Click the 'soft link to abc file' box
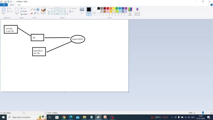 [11, 29]
